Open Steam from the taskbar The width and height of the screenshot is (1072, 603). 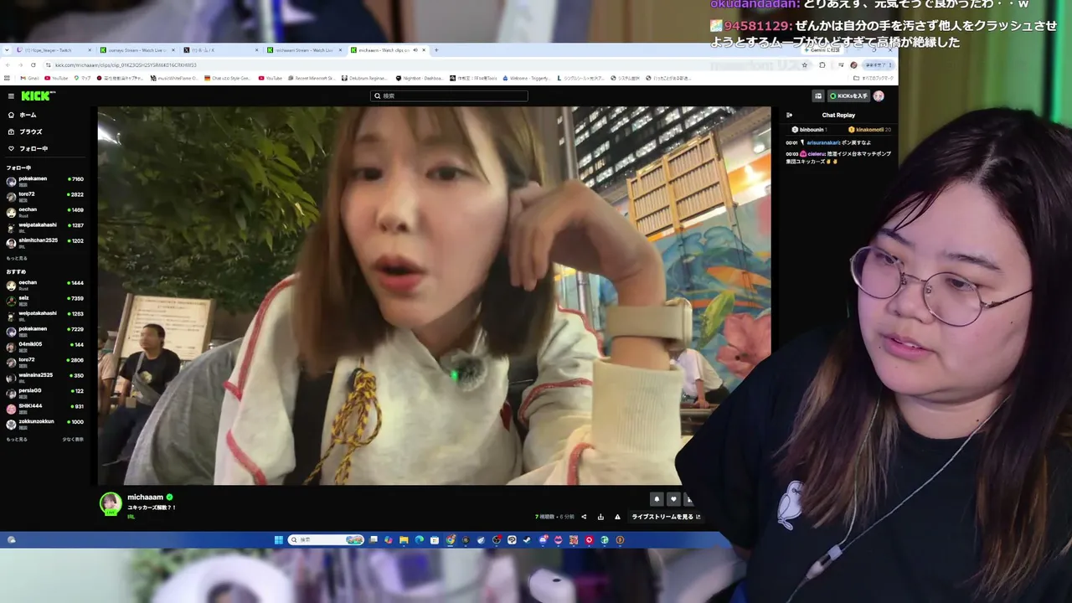click(527, 540)
